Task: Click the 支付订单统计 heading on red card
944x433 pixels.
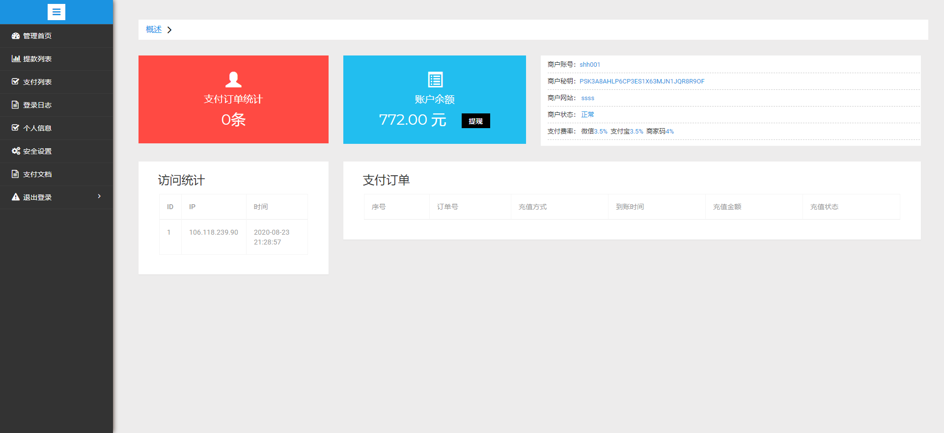Action: tap(233, 99)
